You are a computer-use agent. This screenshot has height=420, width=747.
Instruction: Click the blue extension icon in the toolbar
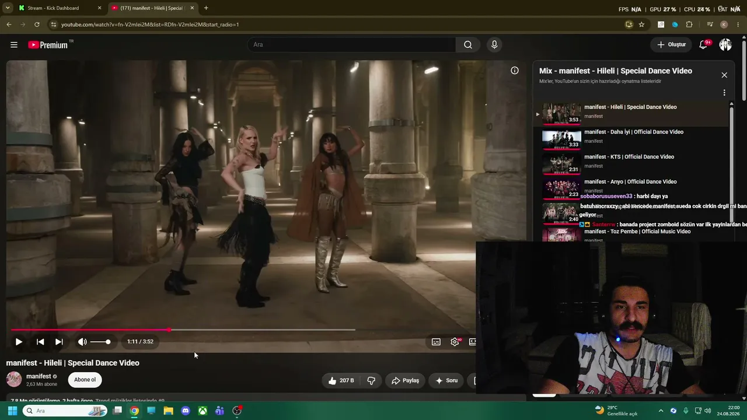click(675, 24)
